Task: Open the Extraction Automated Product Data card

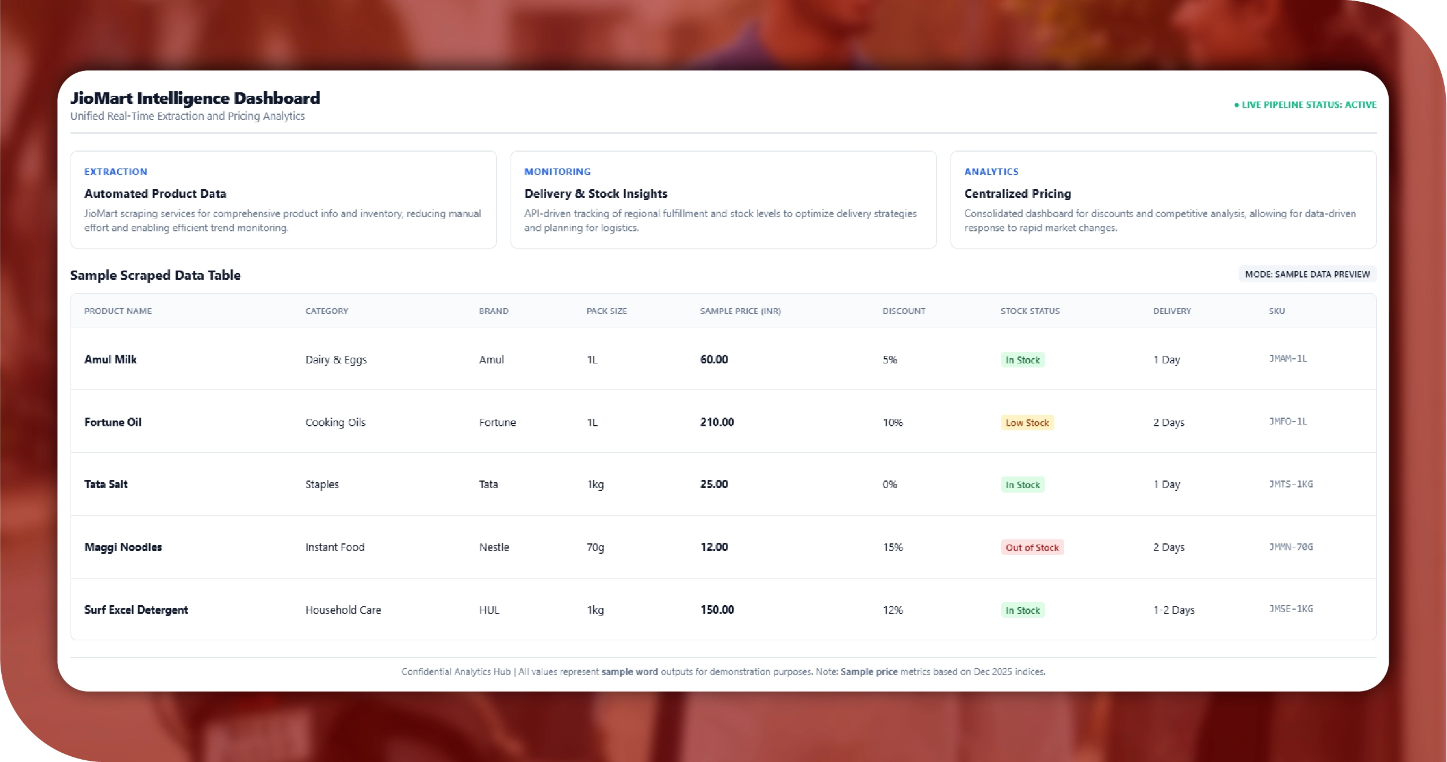Action: 283,200
